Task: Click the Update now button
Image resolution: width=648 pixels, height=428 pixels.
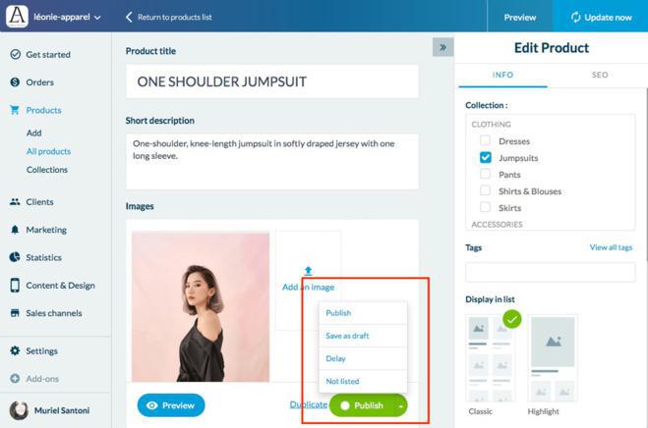Action: coord(601,18)
